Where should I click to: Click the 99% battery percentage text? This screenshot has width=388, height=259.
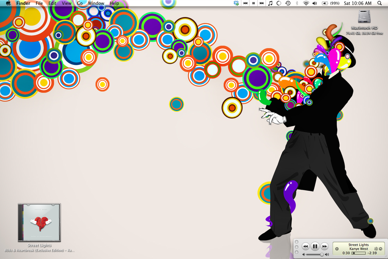click(335, 3)
